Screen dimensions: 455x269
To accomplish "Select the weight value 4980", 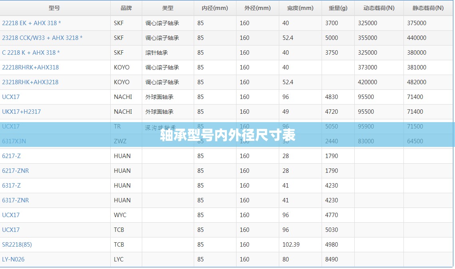I will [x=332, y=245].
